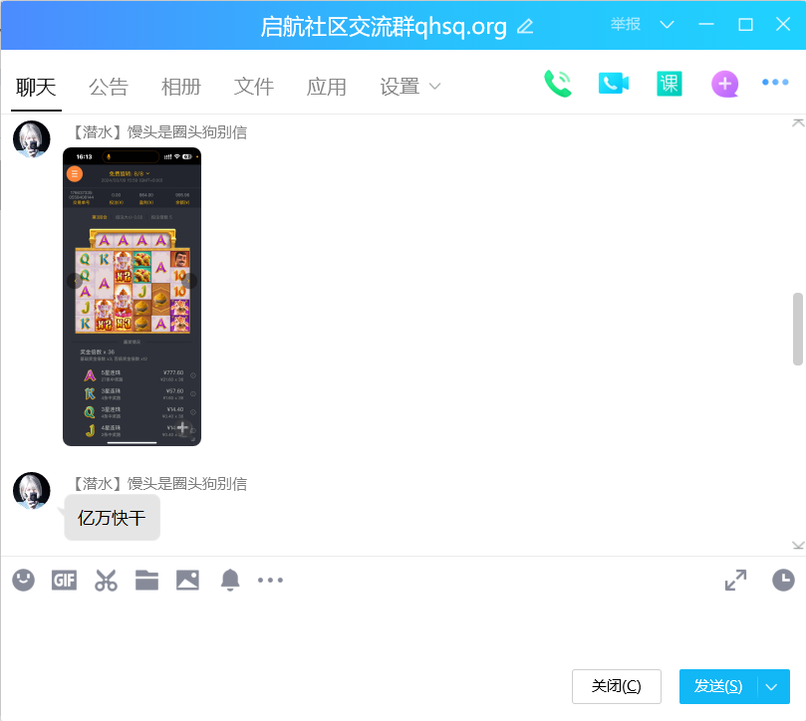The image size is (806, 721).
Task: Open title bar dropdown chevron
Action: tap(667, 24)
